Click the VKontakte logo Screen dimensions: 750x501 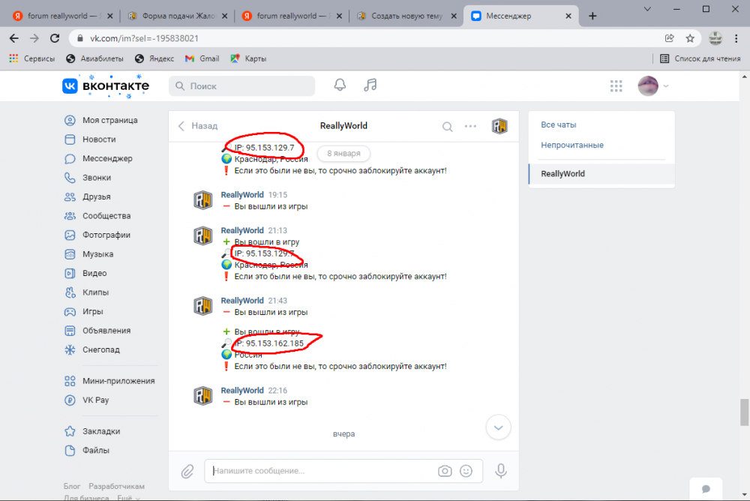coord(106,86)
